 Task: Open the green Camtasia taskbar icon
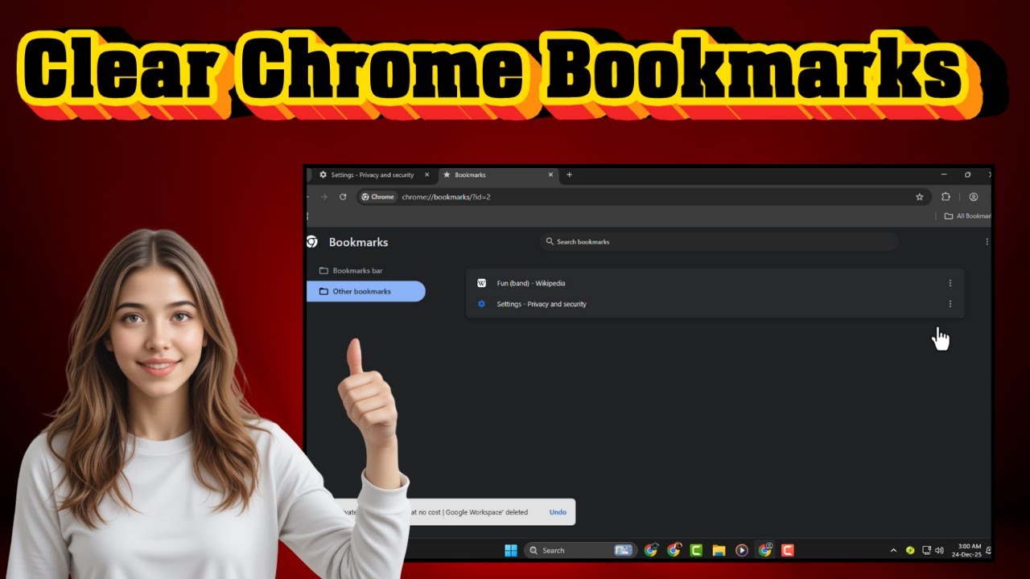696,550
